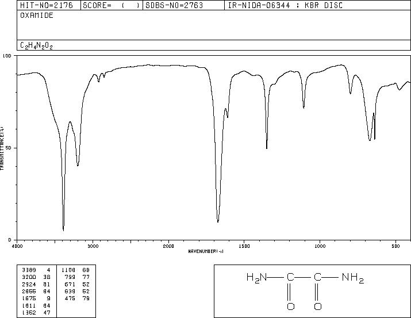Click the compound name OXAMIDE
The width and height of the screenshot is (411, 318).
pyautogui.click(x=37, y=16)
